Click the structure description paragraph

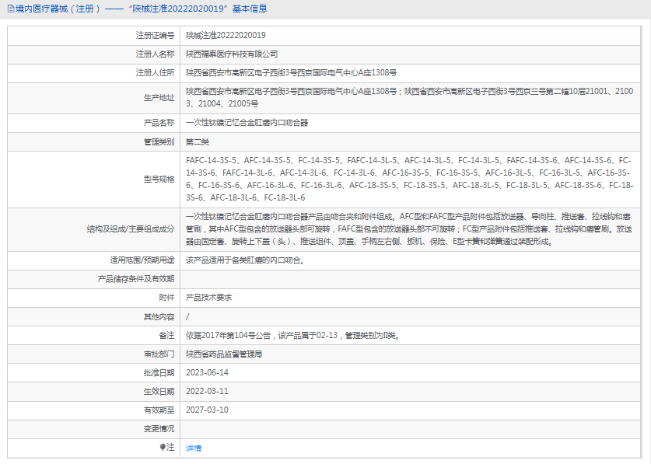tap(409, 229)
